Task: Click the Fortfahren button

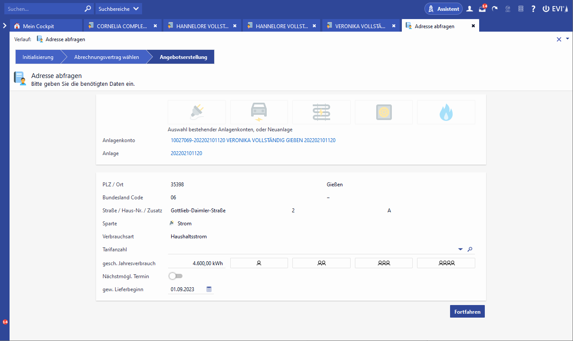Action: coord(467,312)
